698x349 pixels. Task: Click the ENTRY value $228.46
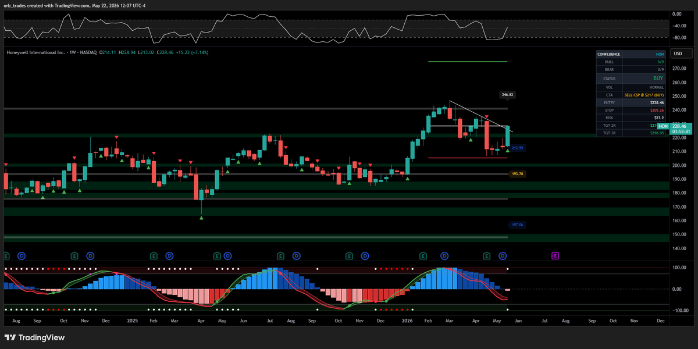(657, 102)
